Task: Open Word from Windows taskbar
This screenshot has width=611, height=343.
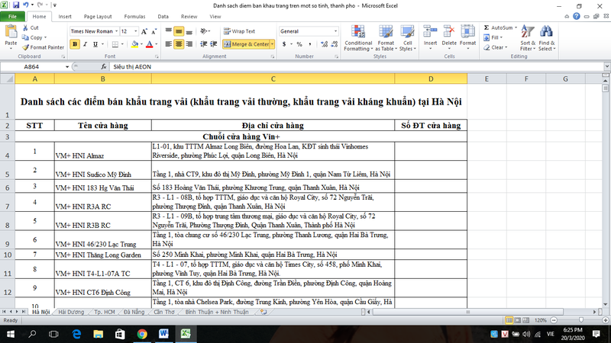Action: [x=163, y=334]
